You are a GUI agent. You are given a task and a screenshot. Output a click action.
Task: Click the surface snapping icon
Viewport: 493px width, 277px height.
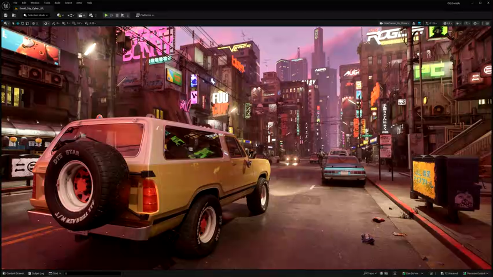pos(45,23)
